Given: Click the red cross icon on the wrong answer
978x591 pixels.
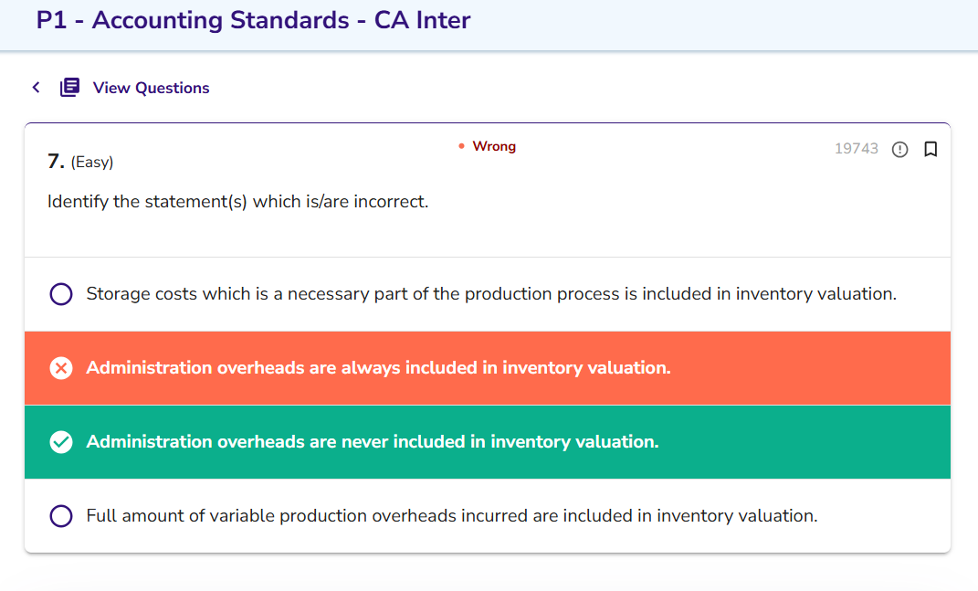Looking at the screenshot, I should [61, 368].
